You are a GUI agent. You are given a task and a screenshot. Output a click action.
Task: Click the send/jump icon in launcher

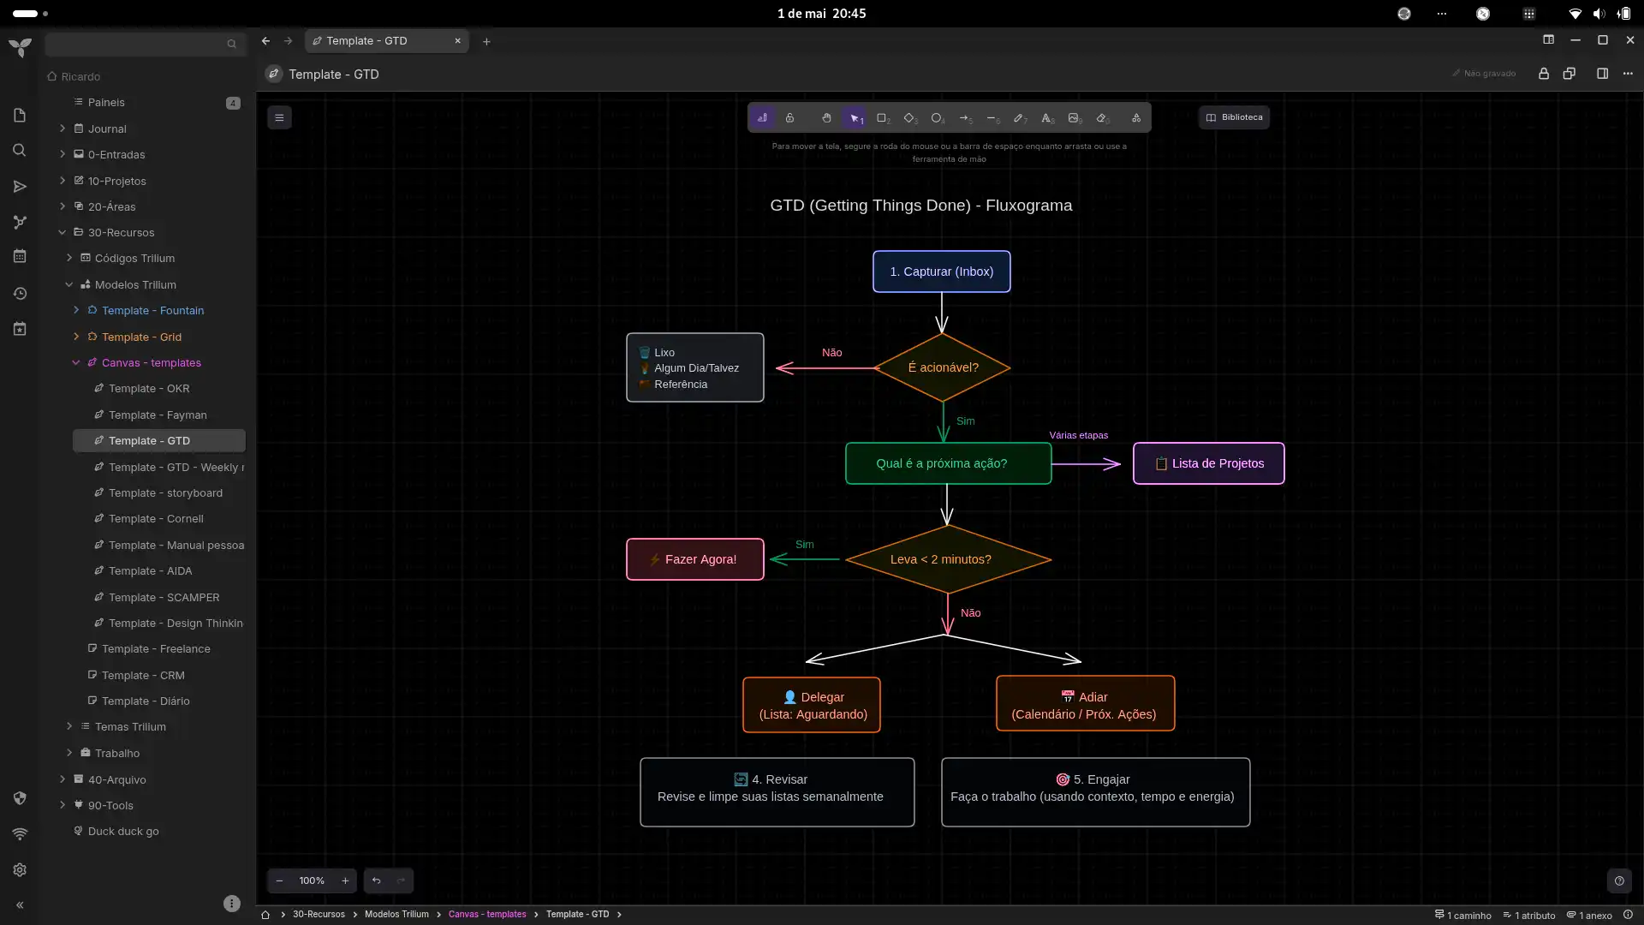(20, 187)
